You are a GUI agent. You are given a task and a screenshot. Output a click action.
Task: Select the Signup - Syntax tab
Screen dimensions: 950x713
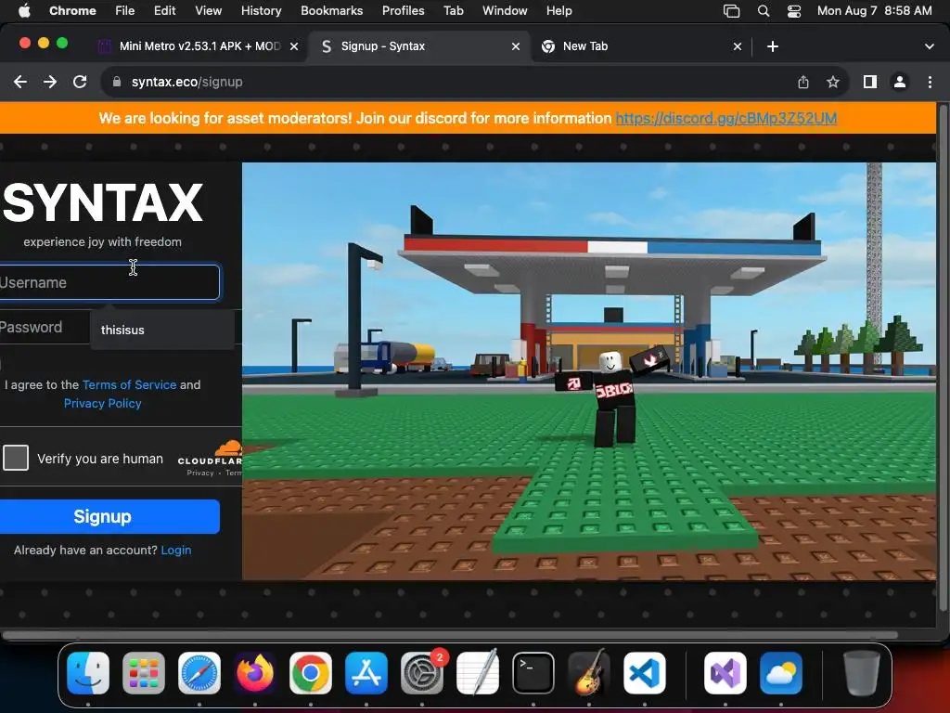tap(418, 46)
